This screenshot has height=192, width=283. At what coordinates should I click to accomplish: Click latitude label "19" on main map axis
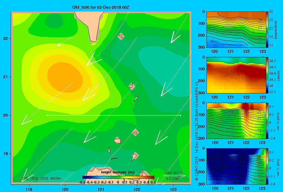(5, 154)
